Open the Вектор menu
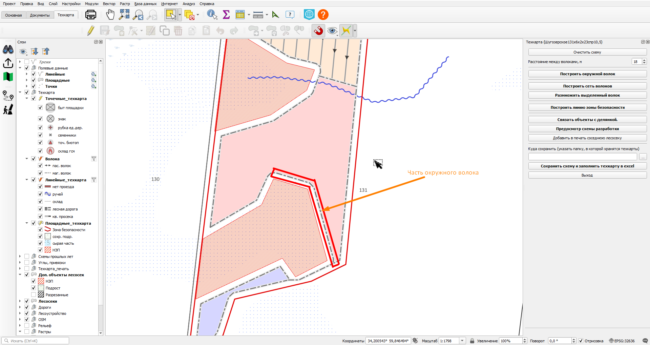The image size is (650, 345). click(x=109, y=4)
